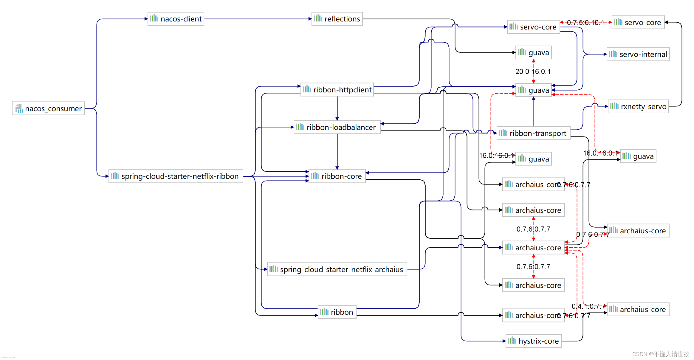This screenshot has width=694, height=360.
Task: Select the ribbon-transport node icon
Action: [x=503, y=133]
